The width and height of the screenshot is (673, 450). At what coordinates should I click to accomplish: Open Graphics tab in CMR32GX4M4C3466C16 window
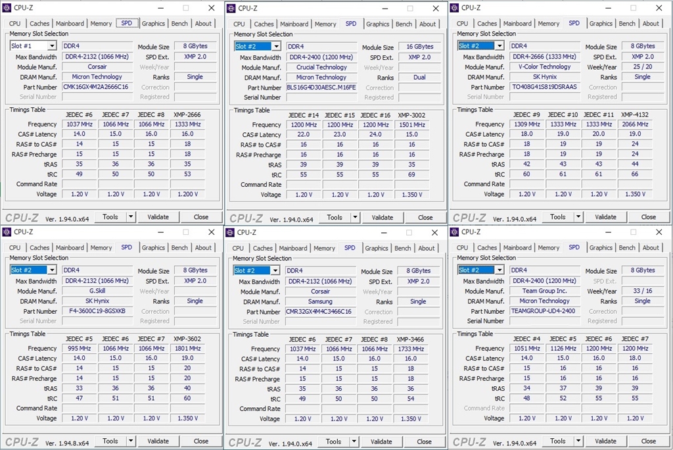377,248
